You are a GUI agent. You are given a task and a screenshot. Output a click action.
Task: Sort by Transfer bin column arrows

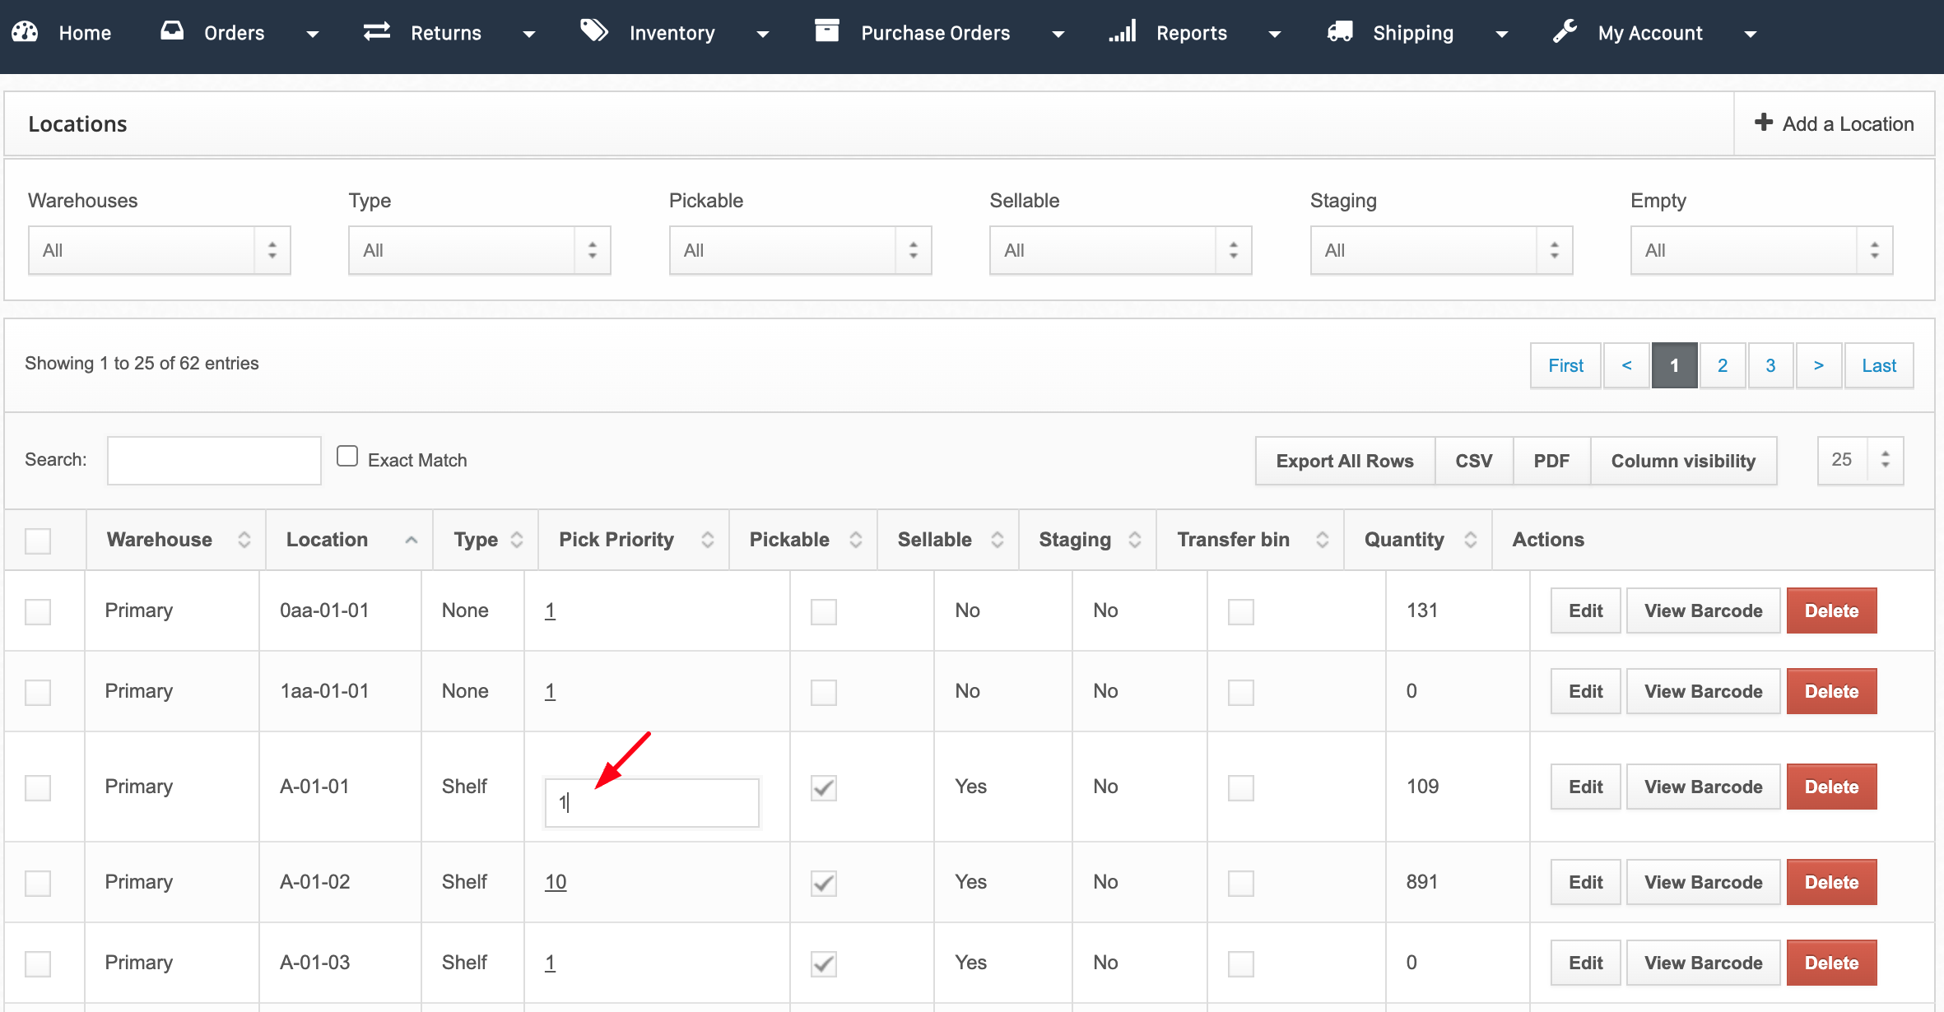[1323, 540]
